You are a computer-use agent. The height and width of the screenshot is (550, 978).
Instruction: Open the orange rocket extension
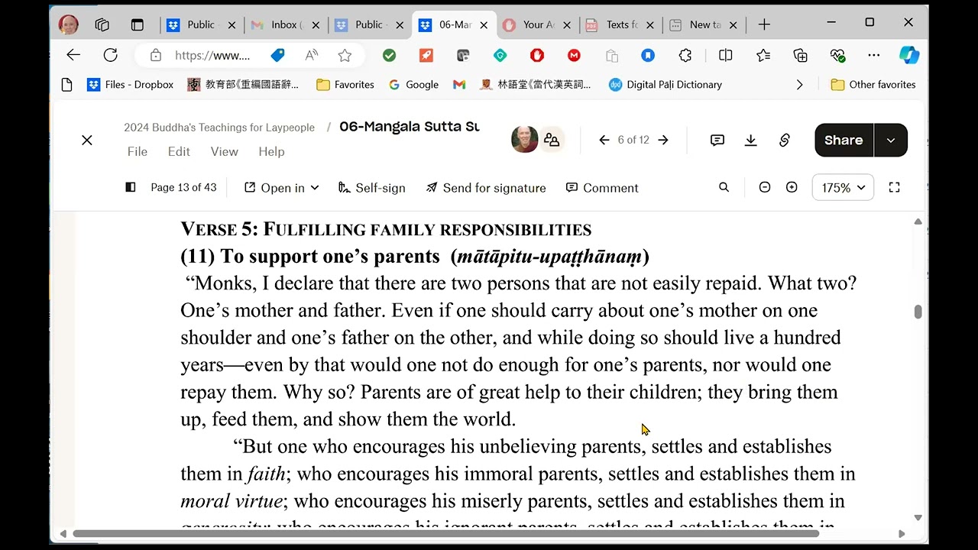(x=426, y=55)
